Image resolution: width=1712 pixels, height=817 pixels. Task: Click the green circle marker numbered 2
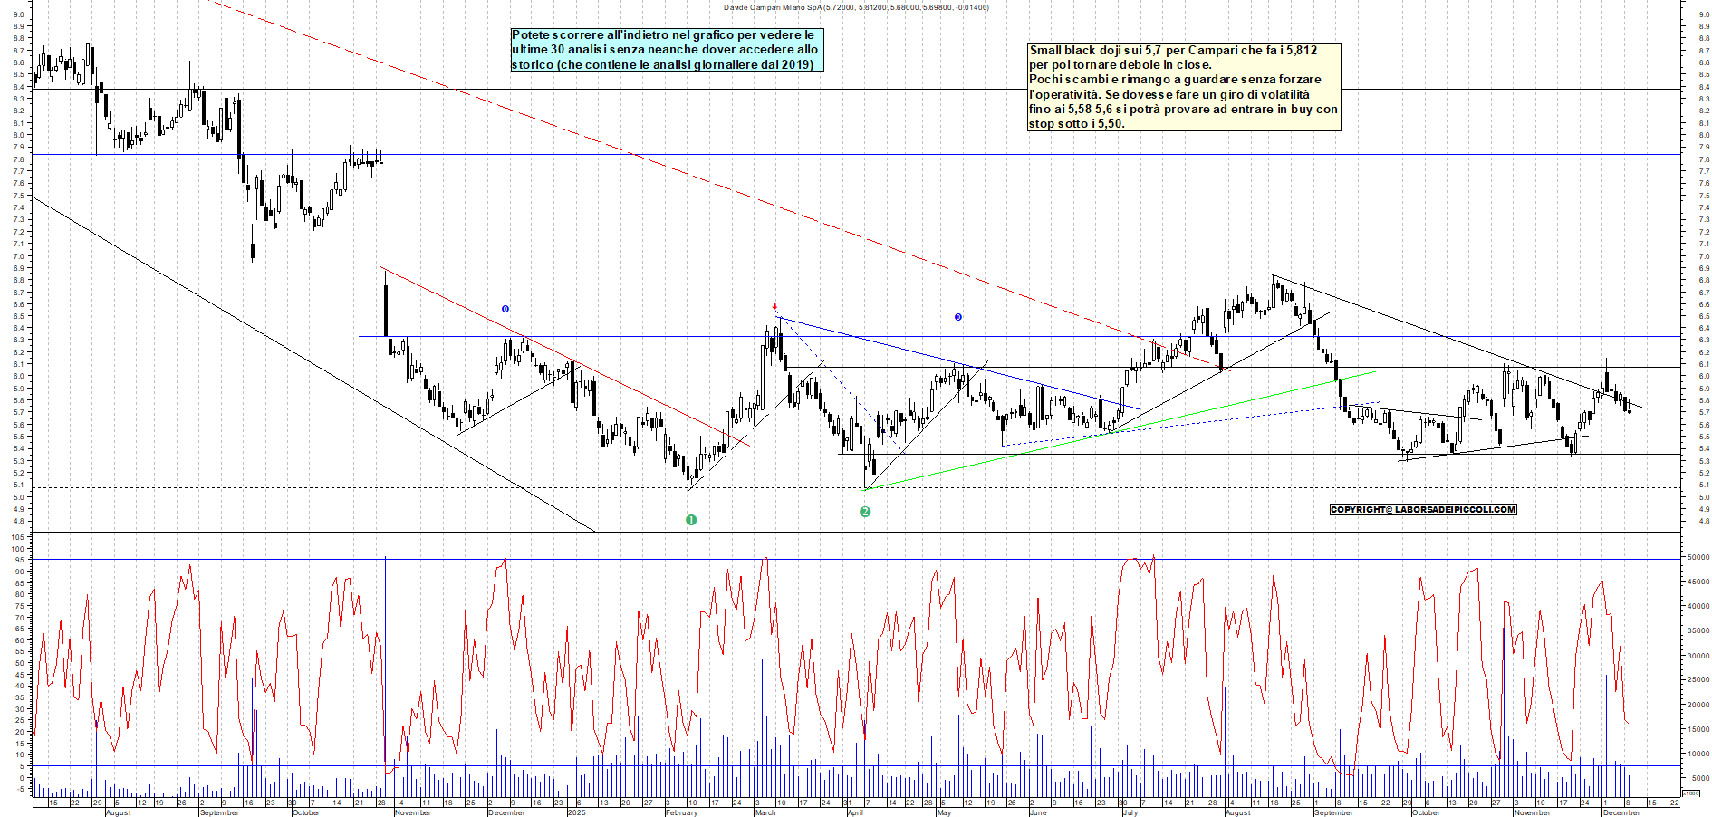(x=865, y=512)
